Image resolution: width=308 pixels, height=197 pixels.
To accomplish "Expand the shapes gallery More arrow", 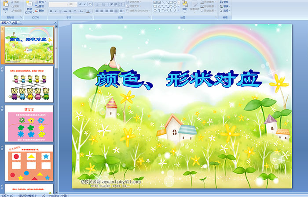I will tap(179, 11).
